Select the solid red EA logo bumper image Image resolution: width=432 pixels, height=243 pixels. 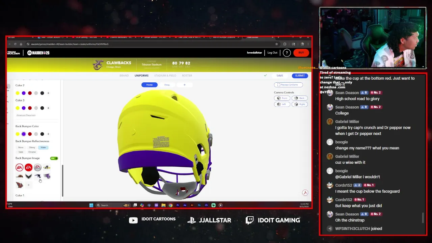tap(29, 167)
